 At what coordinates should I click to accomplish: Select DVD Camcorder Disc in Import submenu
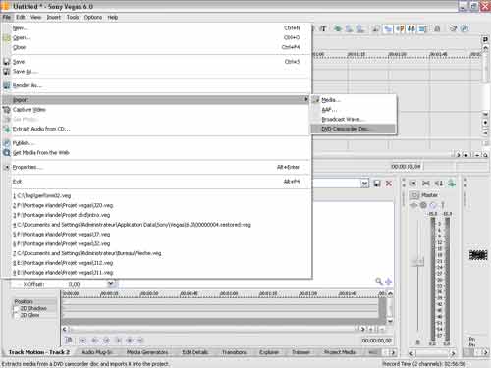354,129
